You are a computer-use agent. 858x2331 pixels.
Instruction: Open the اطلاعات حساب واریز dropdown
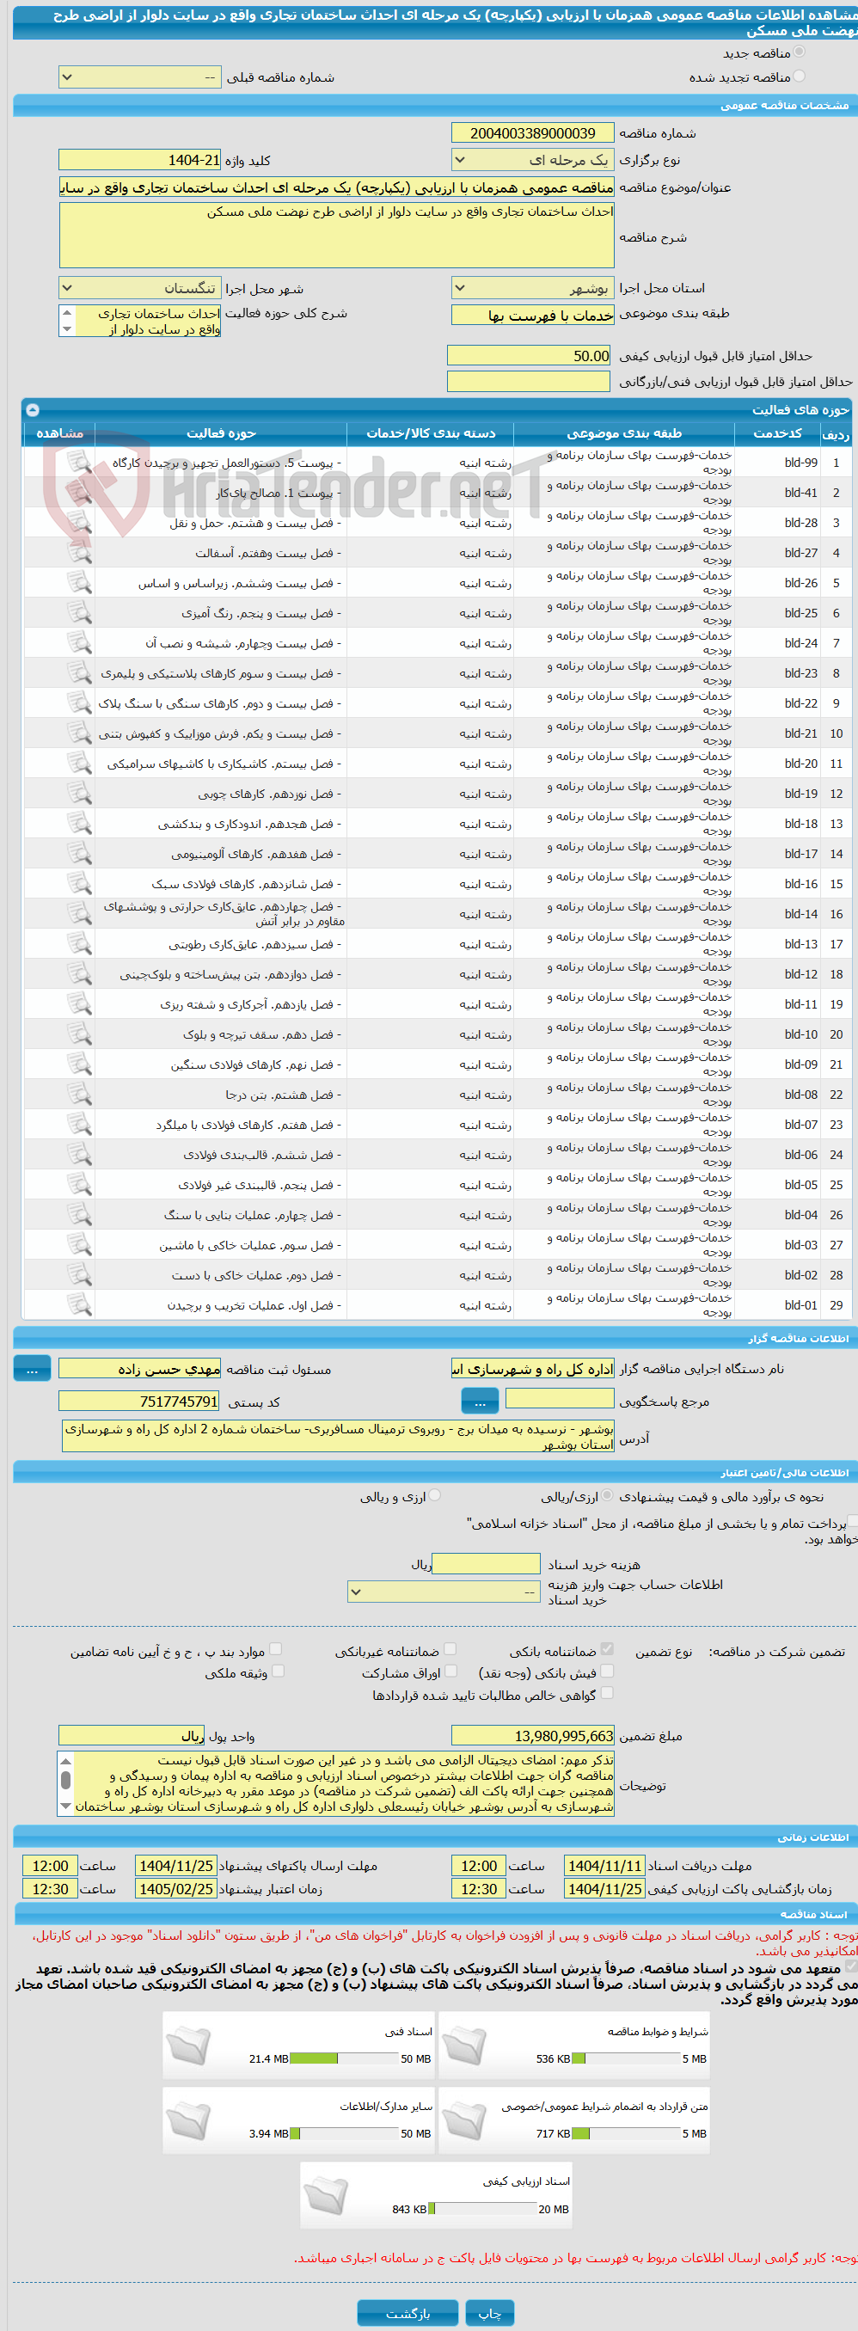tap(444, 1592)
